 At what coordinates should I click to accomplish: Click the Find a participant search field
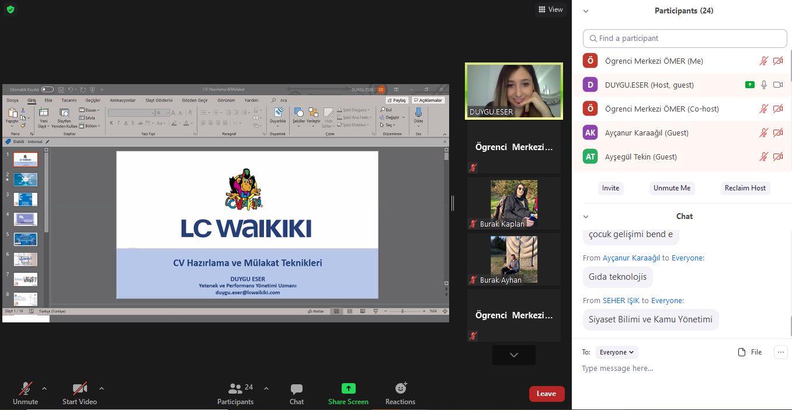click(685, 39)
